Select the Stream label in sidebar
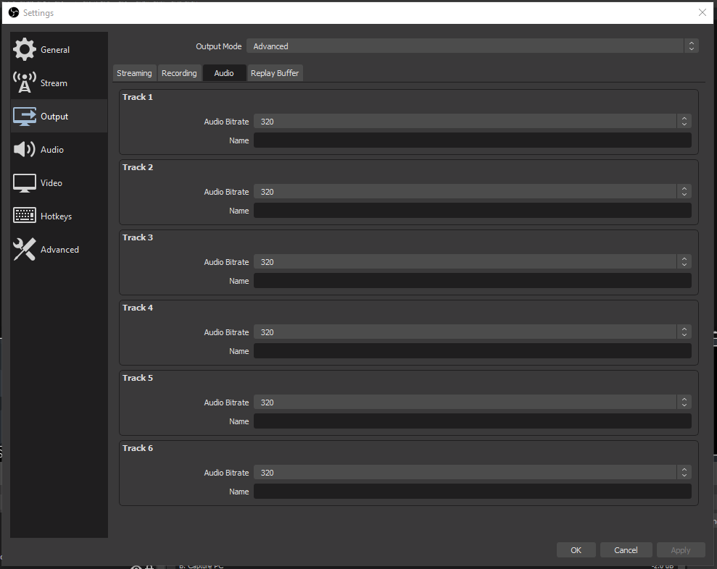This screenshot has width=717, height=569. pyautogui.click(x=54, y=83)
